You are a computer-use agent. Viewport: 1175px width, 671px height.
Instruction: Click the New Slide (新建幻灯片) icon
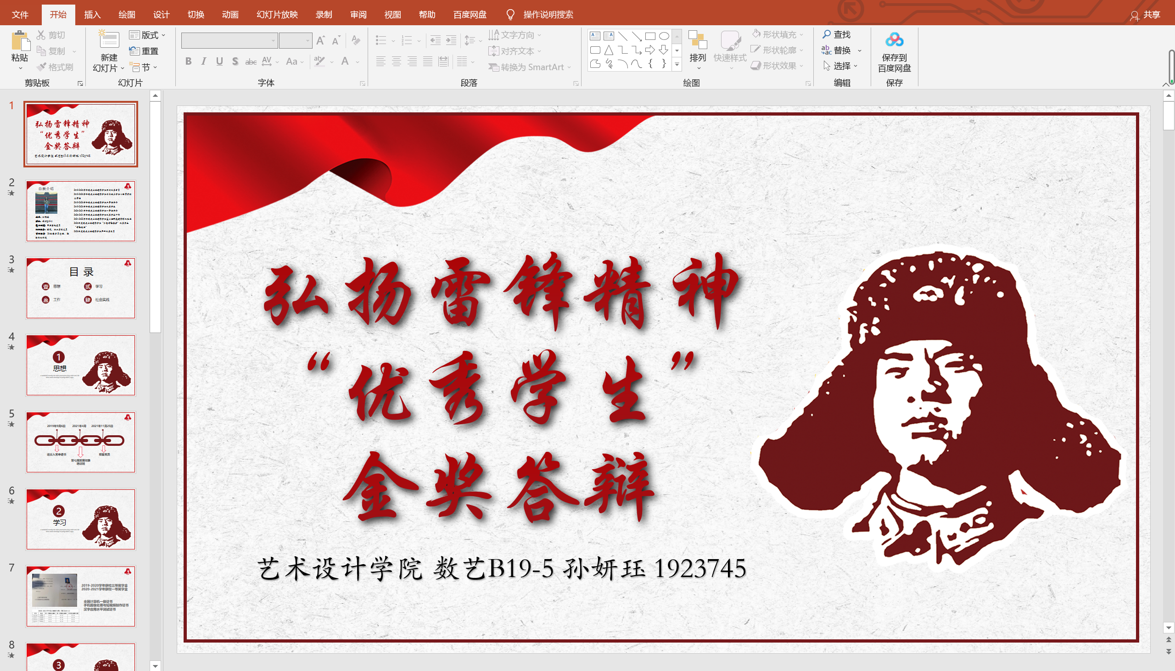(109, 39)
